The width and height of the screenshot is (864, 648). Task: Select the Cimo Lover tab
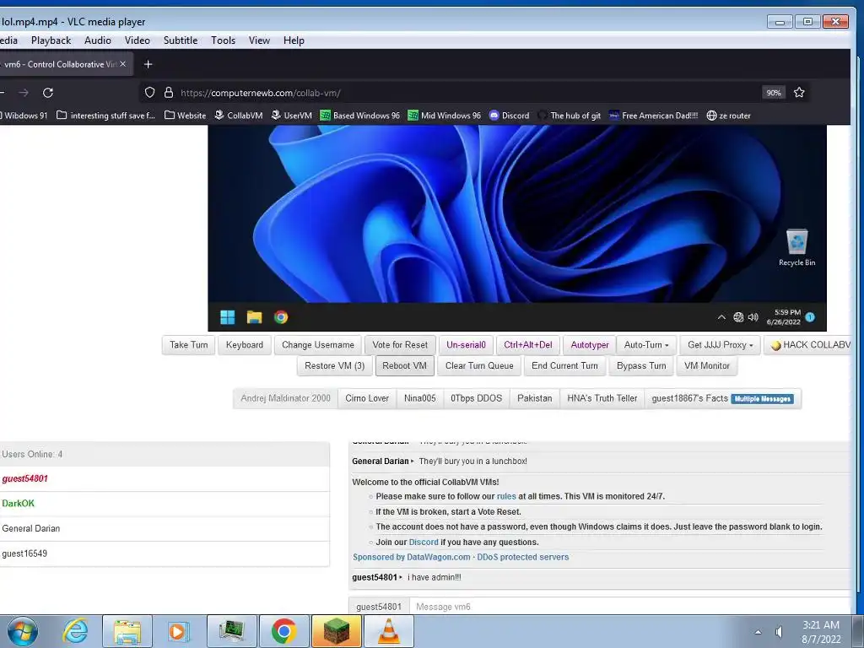367,398
